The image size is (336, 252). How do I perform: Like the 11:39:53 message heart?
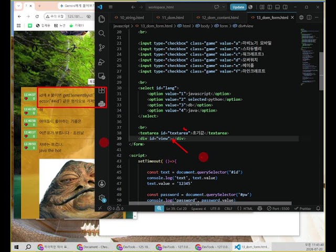(26, 148)
